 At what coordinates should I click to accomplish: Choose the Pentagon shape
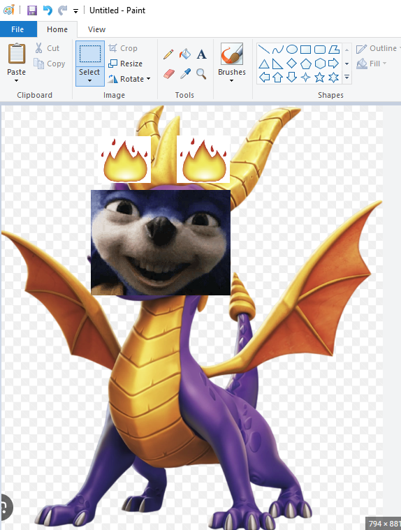tap(306, 64)
